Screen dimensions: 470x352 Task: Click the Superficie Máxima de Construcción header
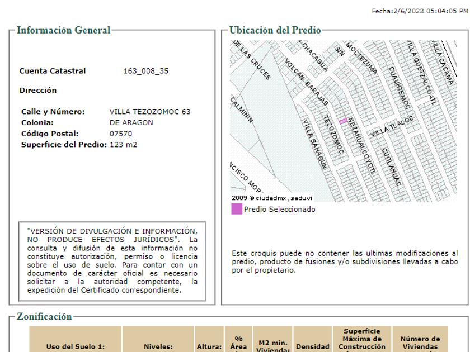pyautogui.click(x=362, y=339)
